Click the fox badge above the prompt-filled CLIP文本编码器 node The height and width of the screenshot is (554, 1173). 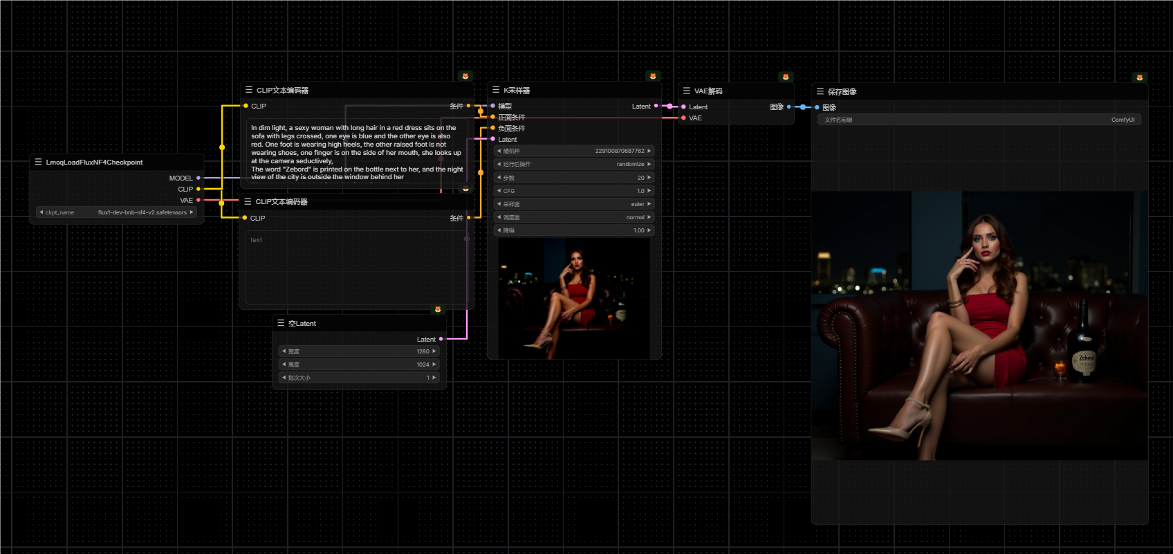tap(465, 76)
